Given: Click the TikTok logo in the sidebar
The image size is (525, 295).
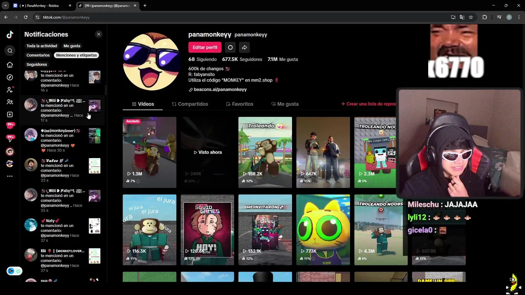Looking at the screenshot, I should point(10,35).
